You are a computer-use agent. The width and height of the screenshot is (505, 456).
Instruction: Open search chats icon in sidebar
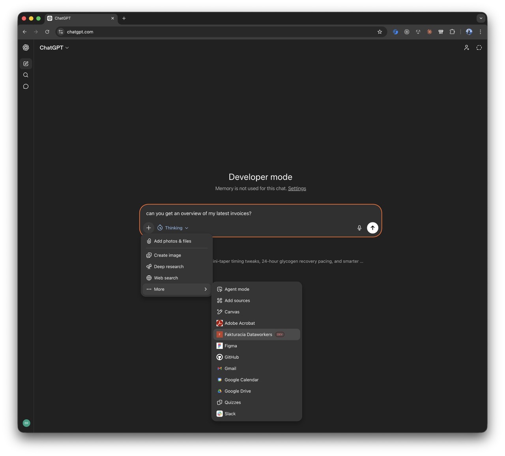tap(26, 75)
